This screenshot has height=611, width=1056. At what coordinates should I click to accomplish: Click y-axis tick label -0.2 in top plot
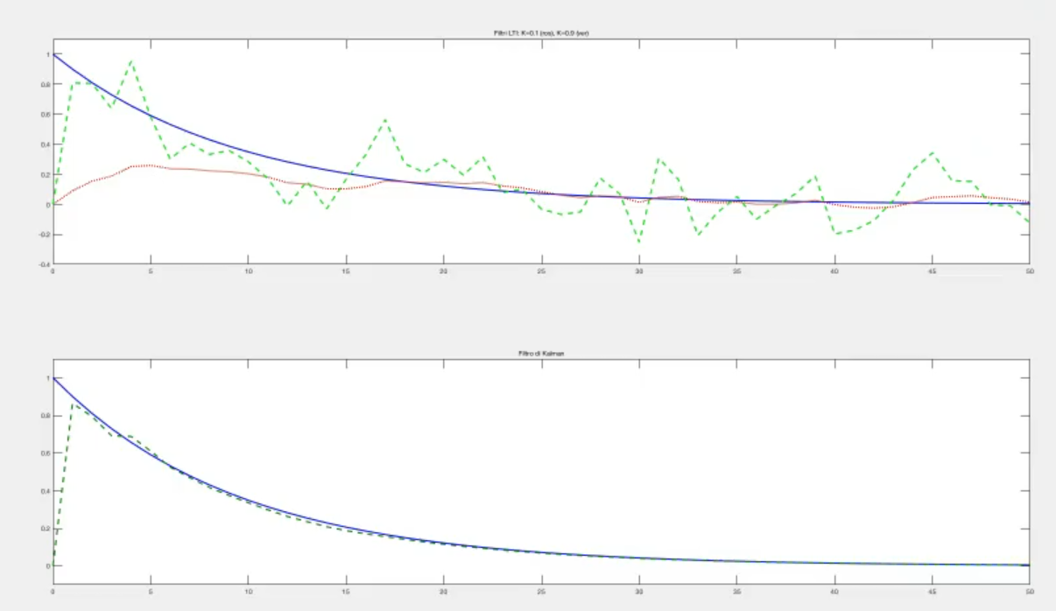pos(44,235)
